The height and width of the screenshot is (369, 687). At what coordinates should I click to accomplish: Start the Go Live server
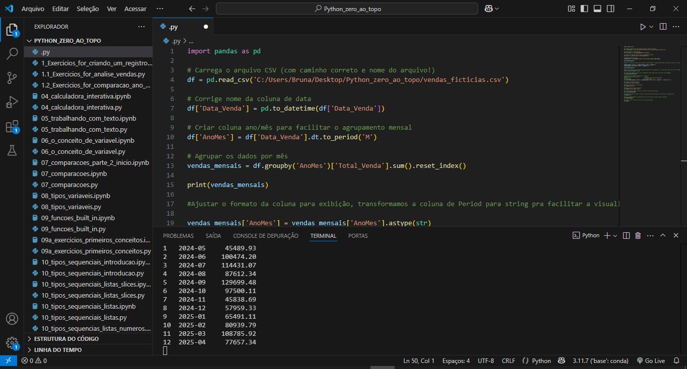(652, 360)
